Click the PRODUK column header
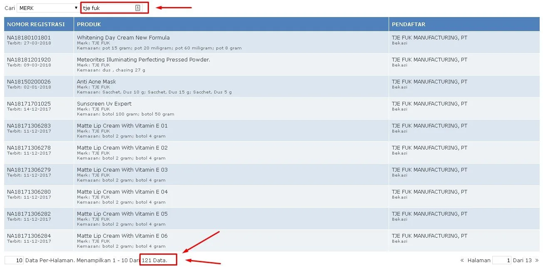Screen dimensions: 543x268 tap(89, 25)
